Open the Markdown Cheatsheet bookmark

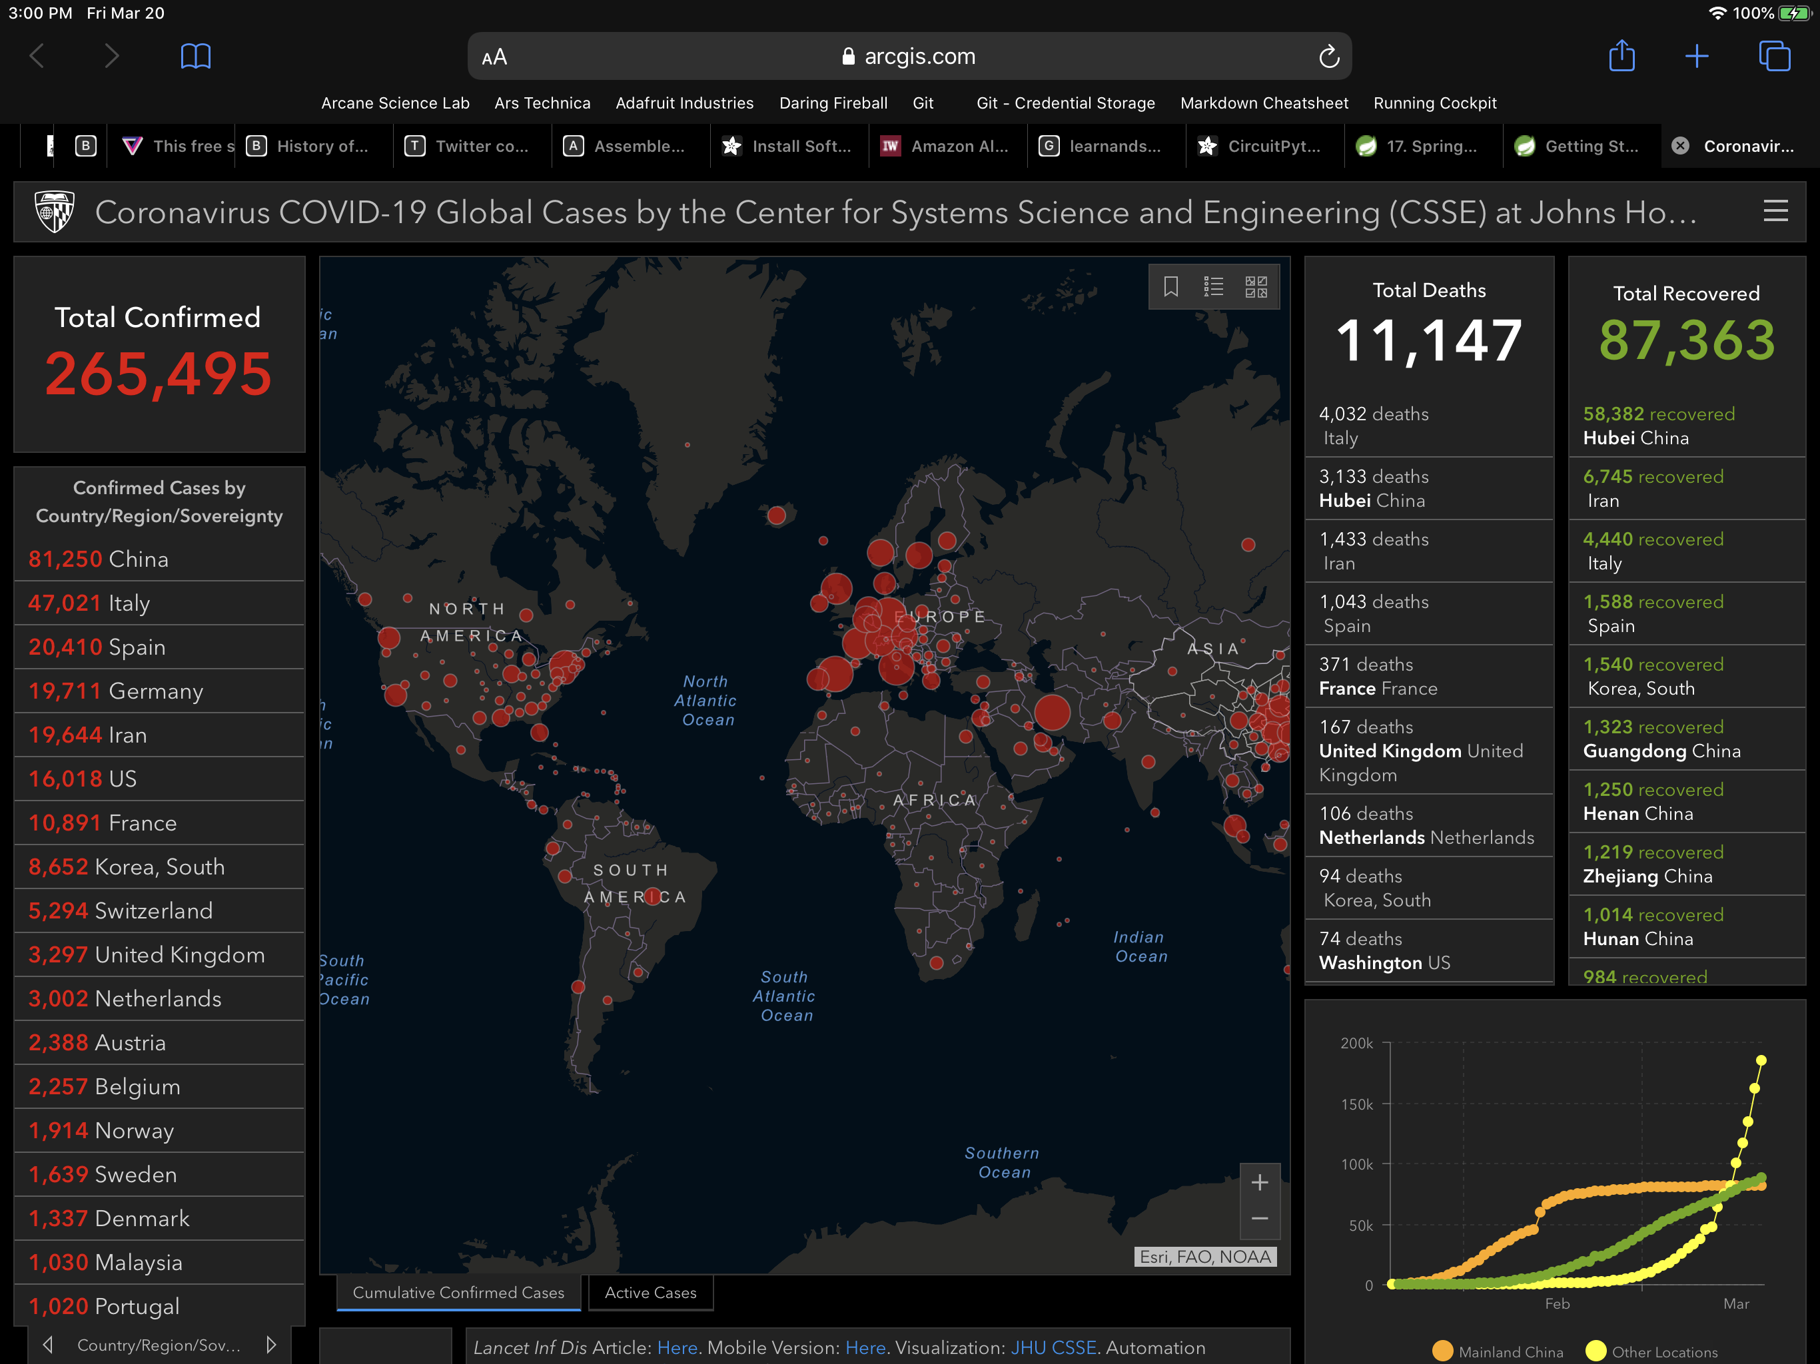(1264, 103)
